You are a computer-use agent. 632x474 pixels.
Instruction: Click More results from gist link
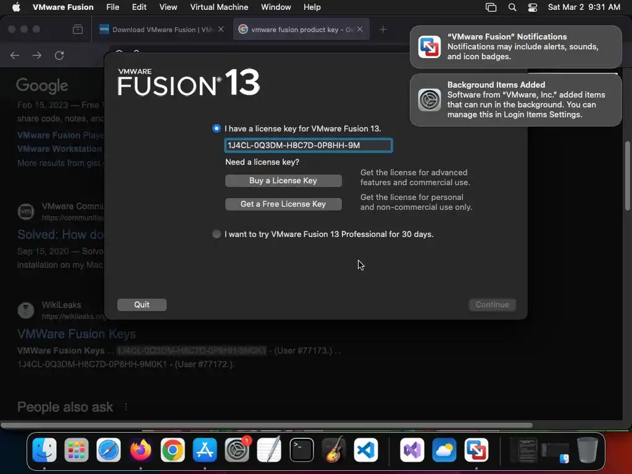click(60, 163)
